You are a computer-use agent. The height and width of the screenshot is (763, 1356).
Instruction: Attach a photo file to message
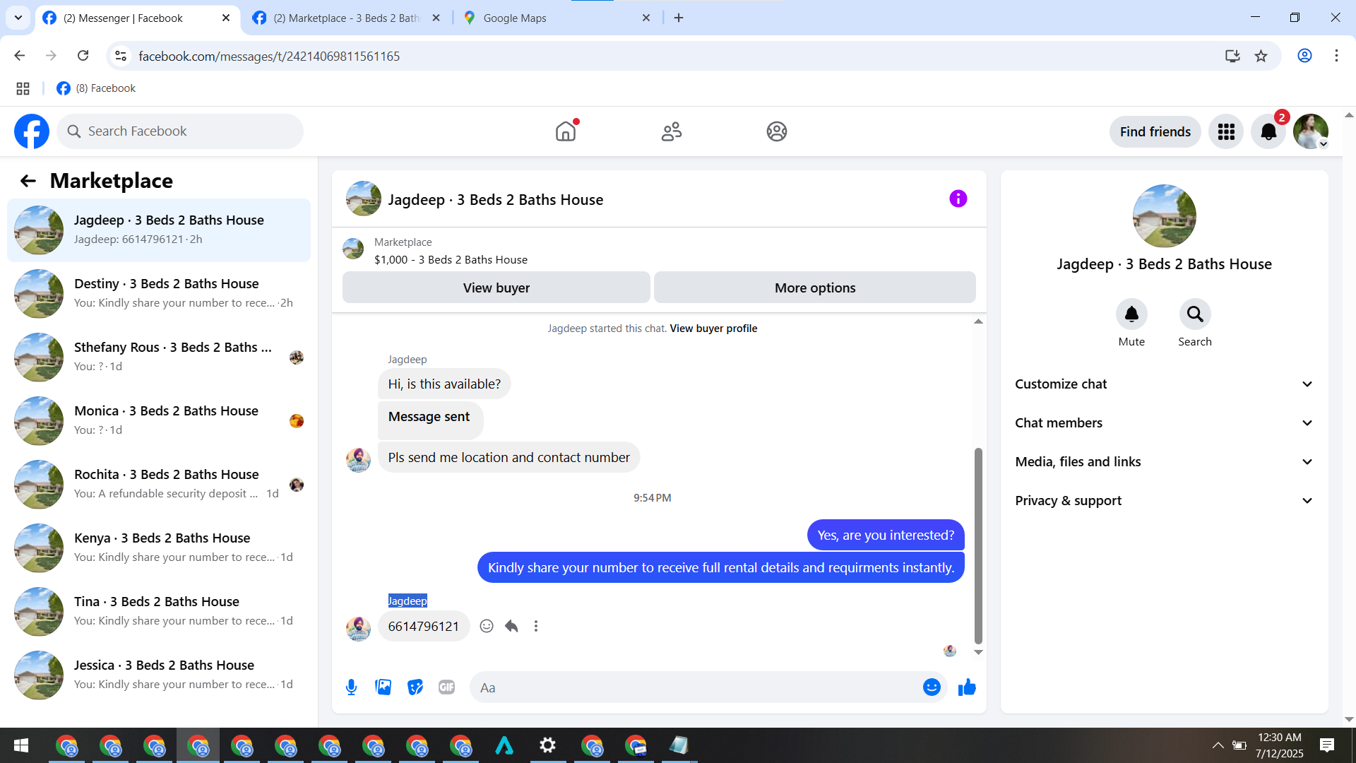383,687
